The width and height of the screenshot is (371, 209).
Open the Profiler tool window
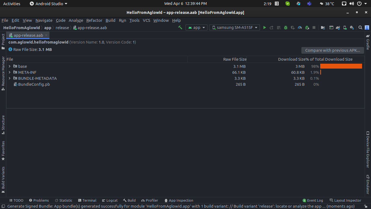[150, 200]
